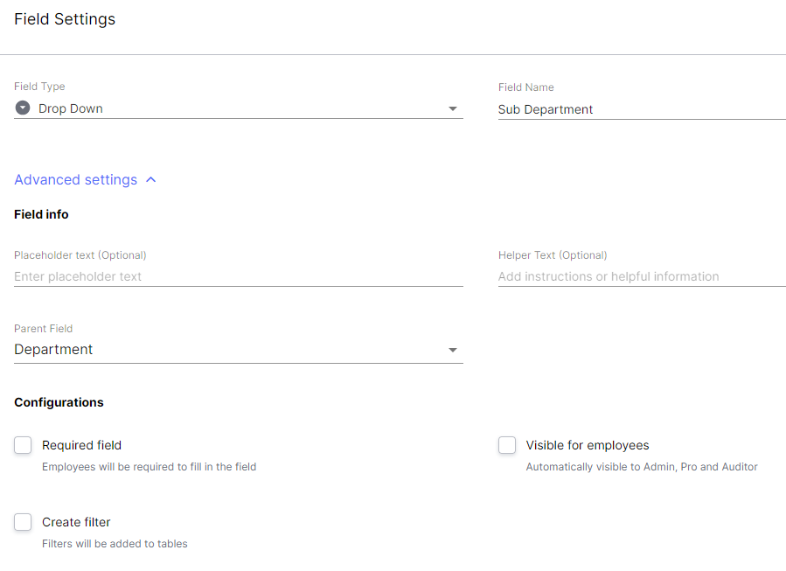Collapse Advanced settings using the chevron icon
Screen dimensions: 786x571
pyautogui.click(x=151, y=179)
